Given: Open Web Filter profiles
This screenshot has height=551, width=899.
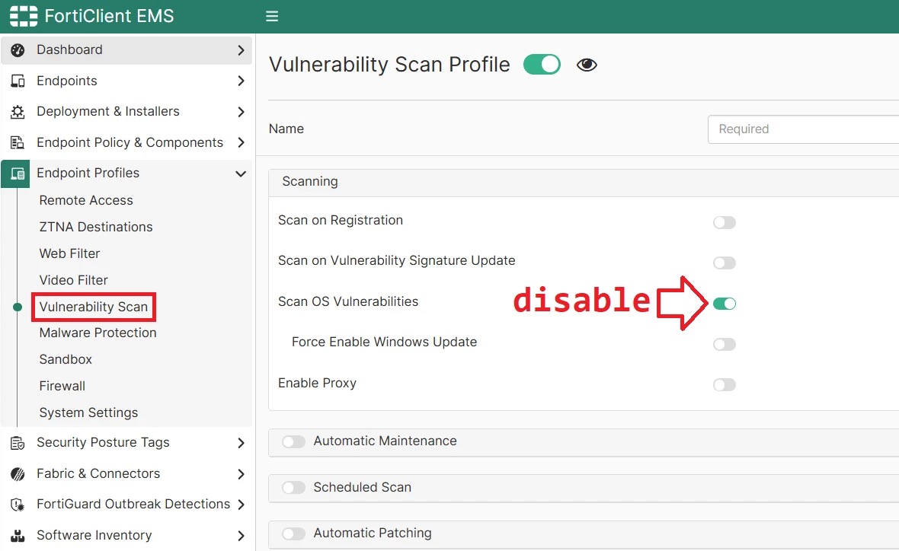Looking at the screenshot, I should (69, 253).
